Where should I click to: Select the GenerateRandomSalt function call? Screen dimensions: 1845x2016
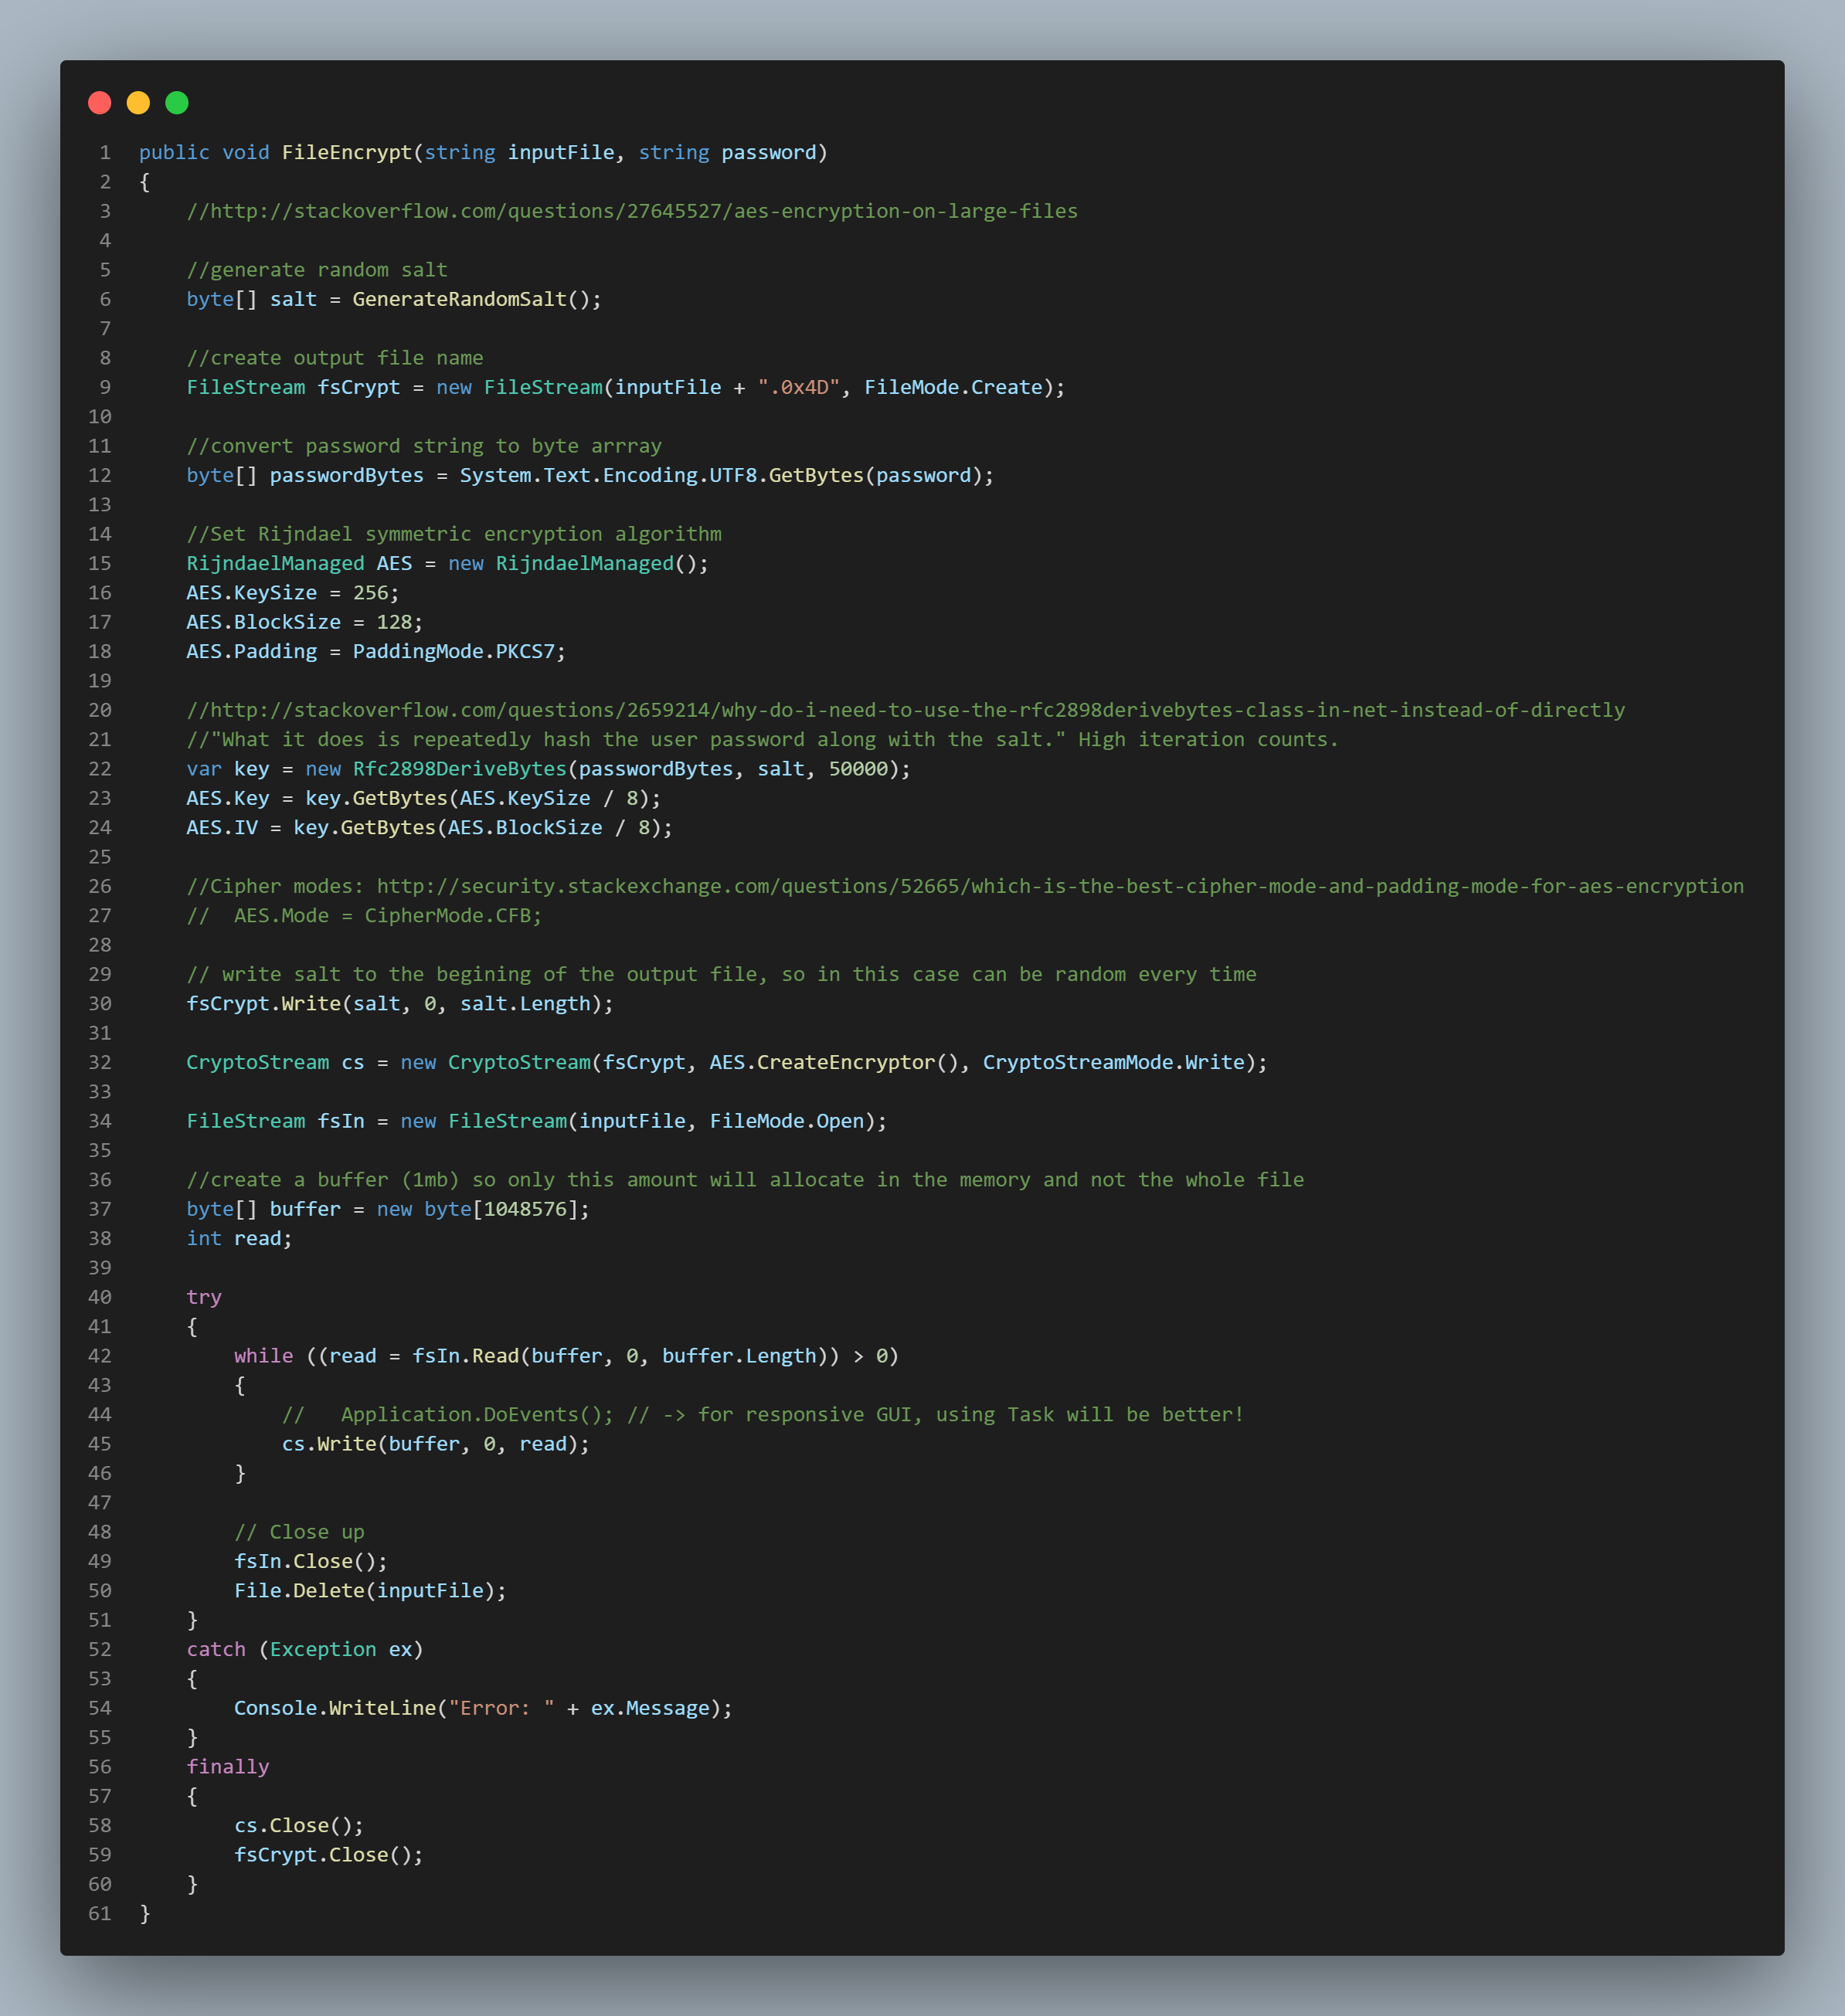point(463,299)
